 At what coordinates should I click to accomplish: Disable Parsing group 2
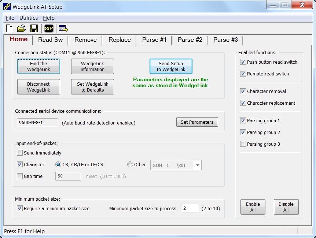[x=243, y=132]
